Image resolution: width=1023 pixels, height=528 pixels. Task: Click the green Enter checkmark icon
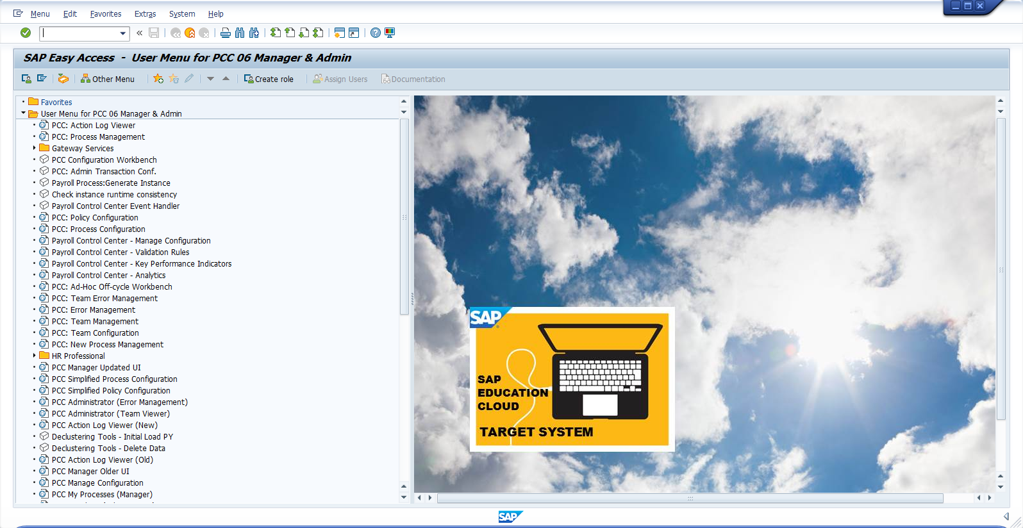pyautogui.click(x=26, y=33)
